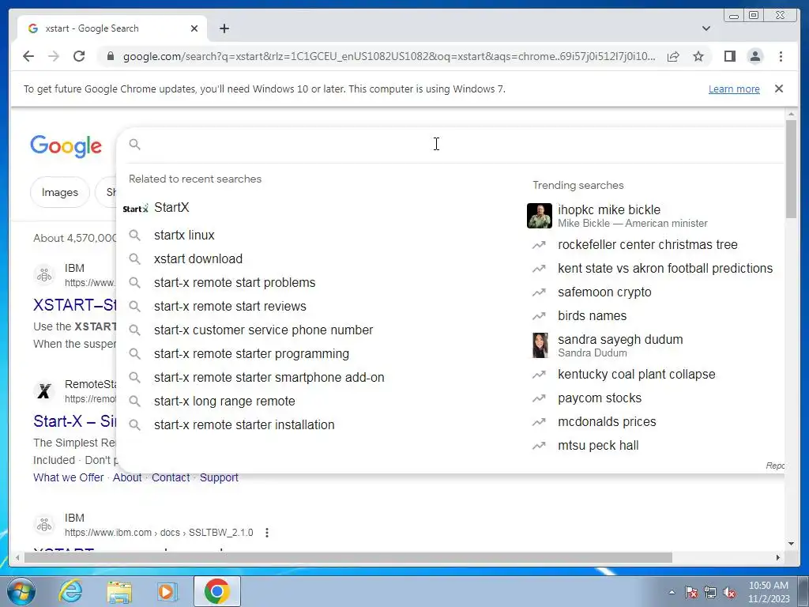Open trending search mtsu peck hall

click(598, 446)
